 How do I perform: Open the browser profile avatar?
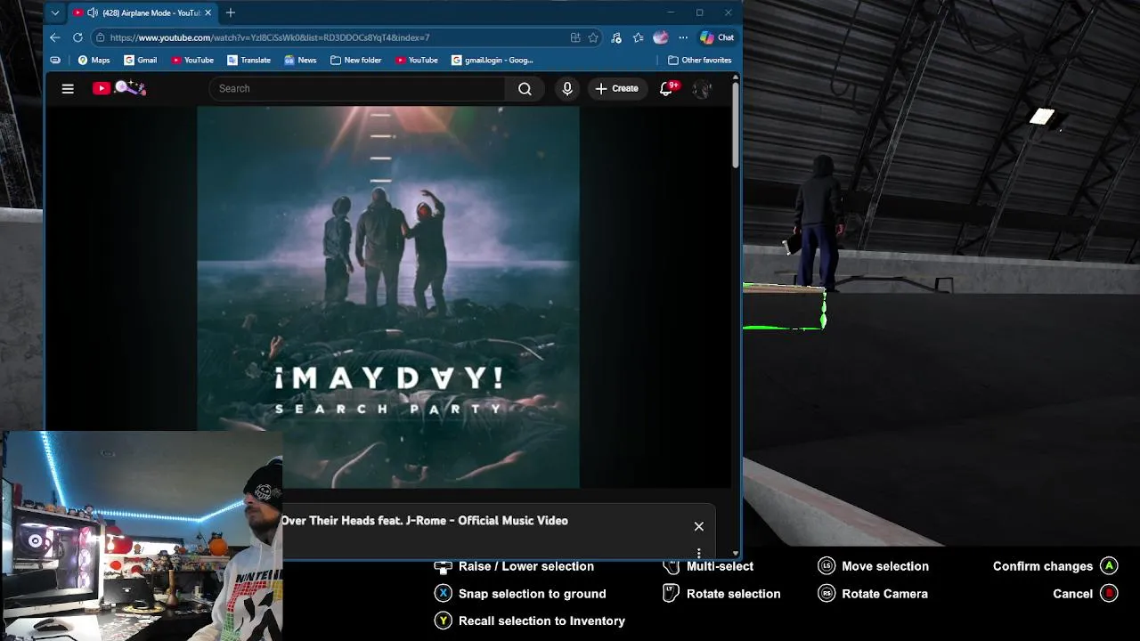(660, 37)
